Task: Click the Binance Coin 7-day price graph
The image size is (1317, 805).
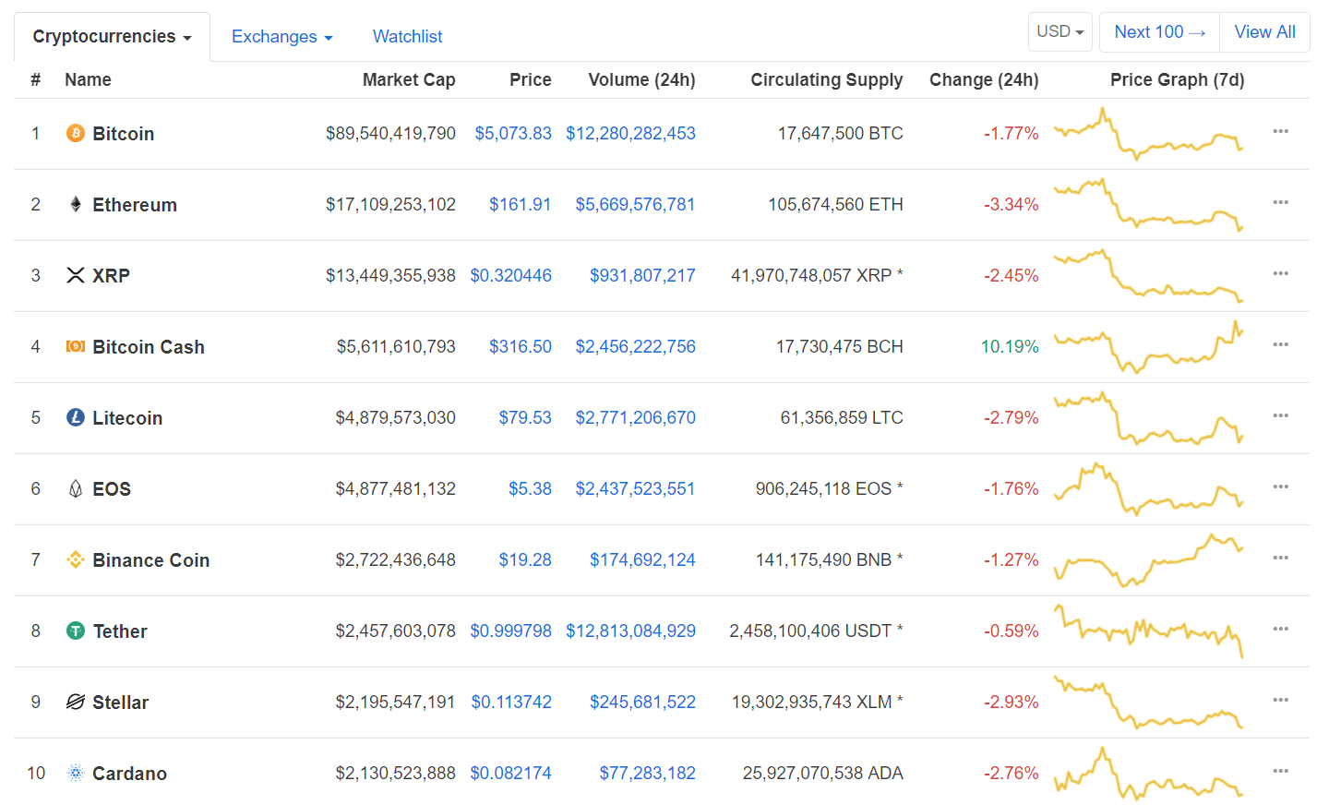Action: click(x=1149, y=559)
